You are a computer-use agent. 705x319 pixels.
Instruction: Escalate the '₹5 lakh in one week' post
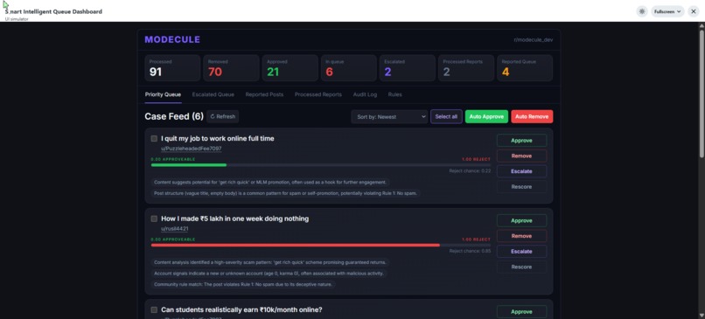pyautogui.click(x=521, y=251)
